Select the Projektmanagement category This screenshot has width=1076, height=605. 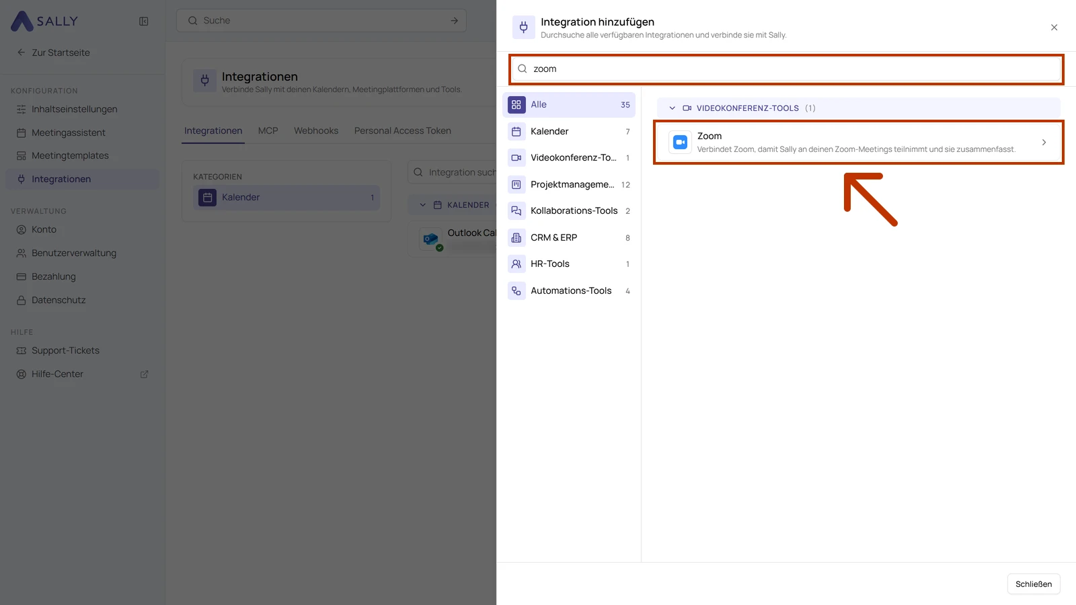569,185
